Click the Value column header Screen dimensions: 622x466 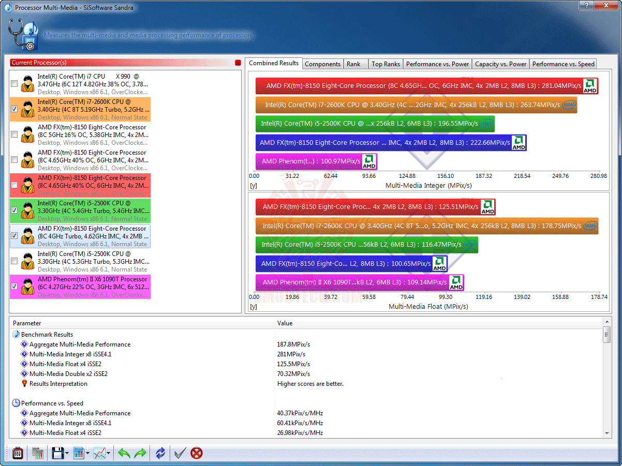[x=439, y=323]
